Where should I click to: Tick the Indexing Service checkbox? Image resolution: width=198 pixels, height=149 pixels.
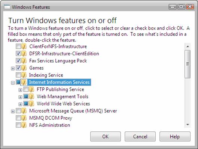(18, 75)
